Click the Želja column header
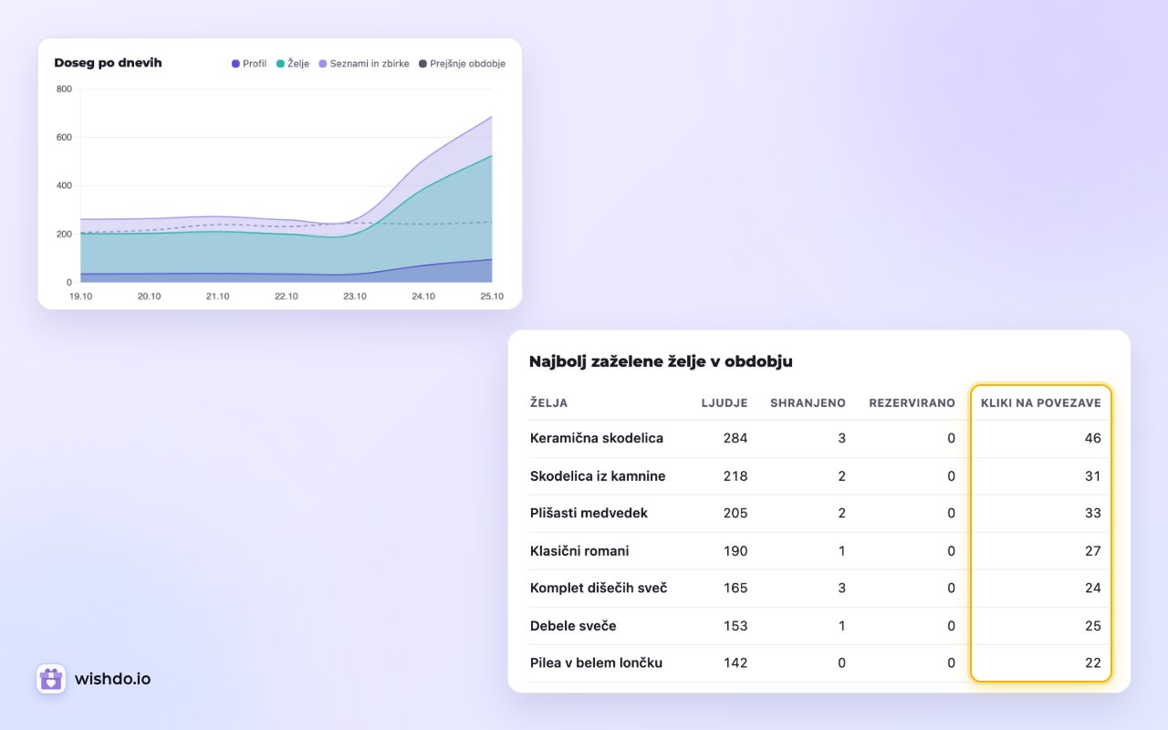The height and width of the screenshot is (730, 1168). coord(548,403)
